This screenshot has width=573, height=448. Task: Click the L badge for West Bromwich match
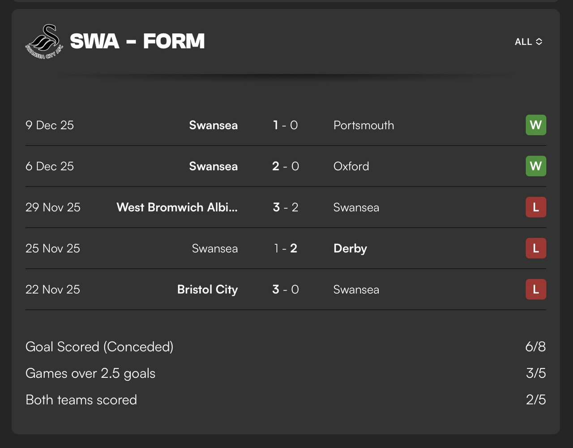(536, 207)
